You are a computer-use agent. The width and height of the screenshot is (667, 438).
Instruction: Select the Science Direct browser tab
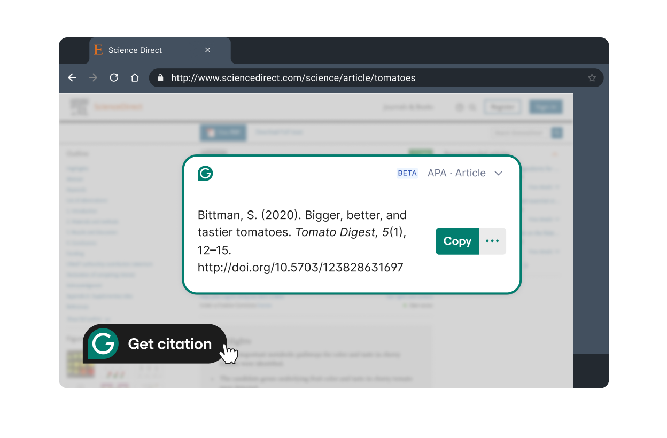[x=160, y=51]
